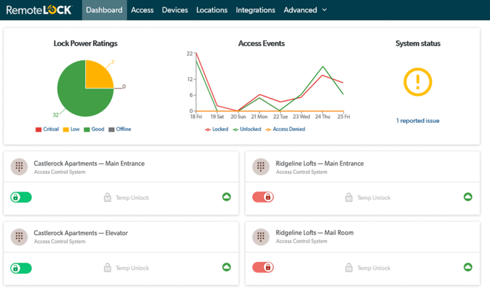Click cloud status icon for Ridgeline Main Entrance
The width and height of the screenshot is (490, 290).
[468, 196]
